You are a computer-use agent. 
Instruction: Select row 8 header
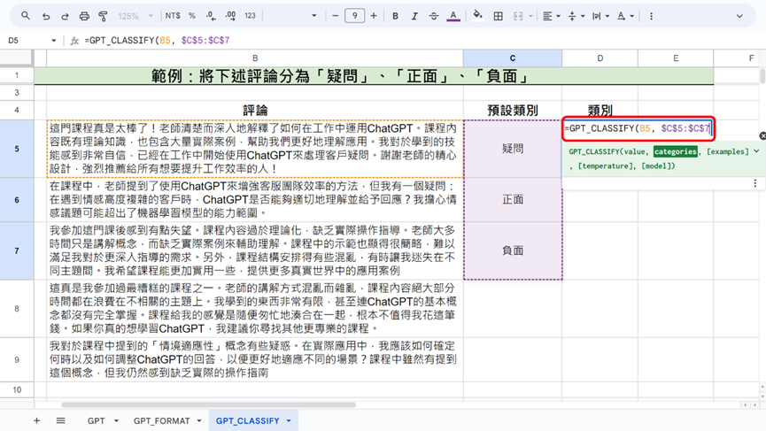click(17, 309)
